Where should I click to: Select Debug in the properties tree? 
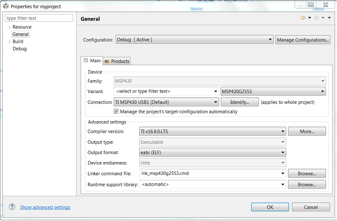point(20,49)
